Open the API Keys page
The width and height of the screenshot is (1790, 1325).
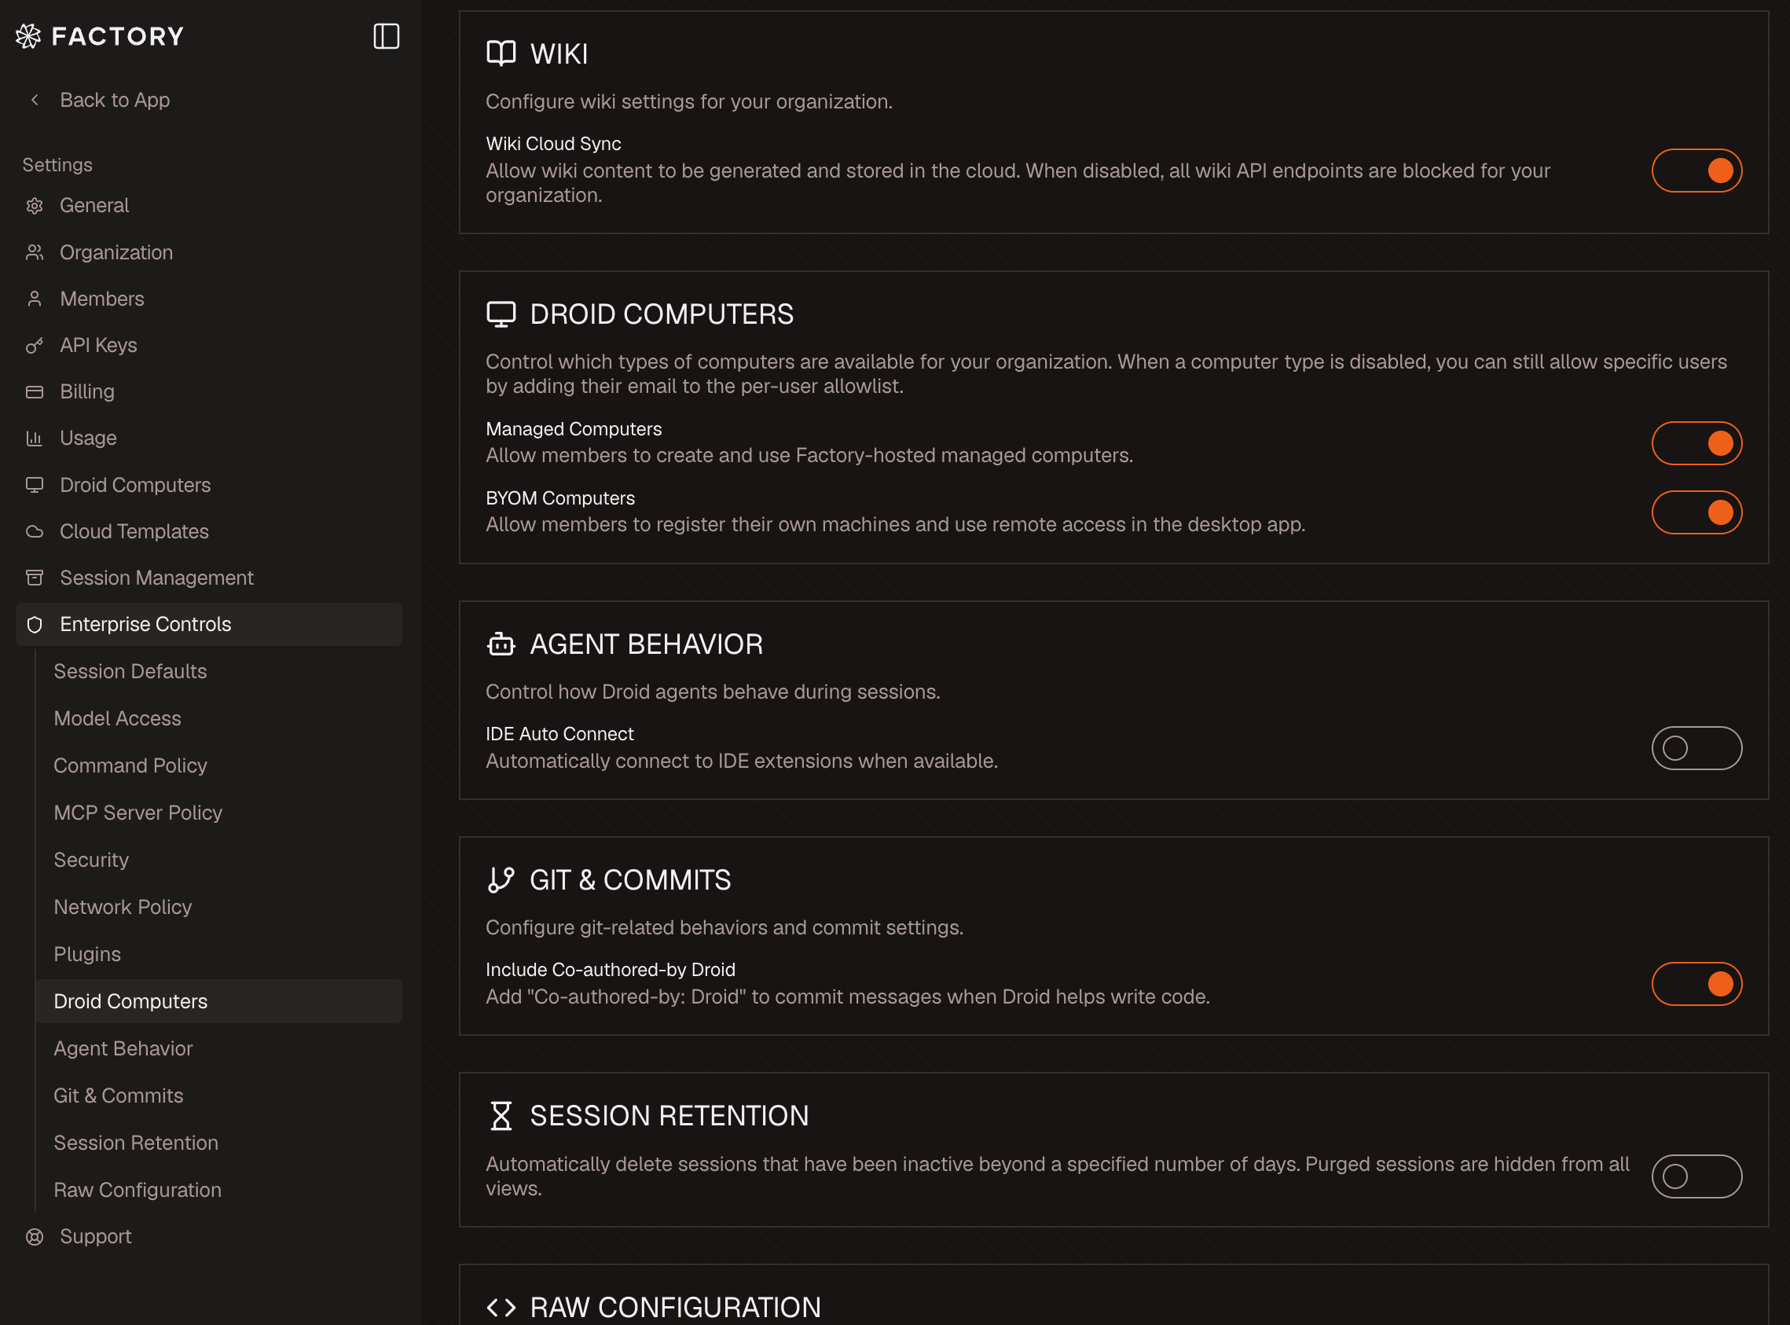(208, 346)
